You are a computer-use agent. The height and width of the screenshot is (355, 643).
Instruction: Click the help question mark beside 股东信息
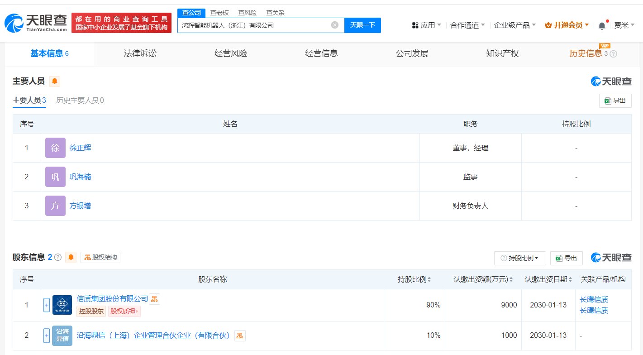pyautogui.click(x=57, y=258)
